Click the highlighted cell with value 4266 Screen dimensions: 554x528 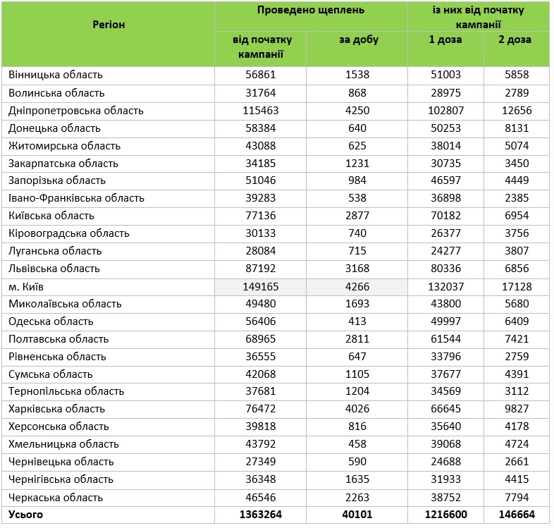tap(357, 286)
